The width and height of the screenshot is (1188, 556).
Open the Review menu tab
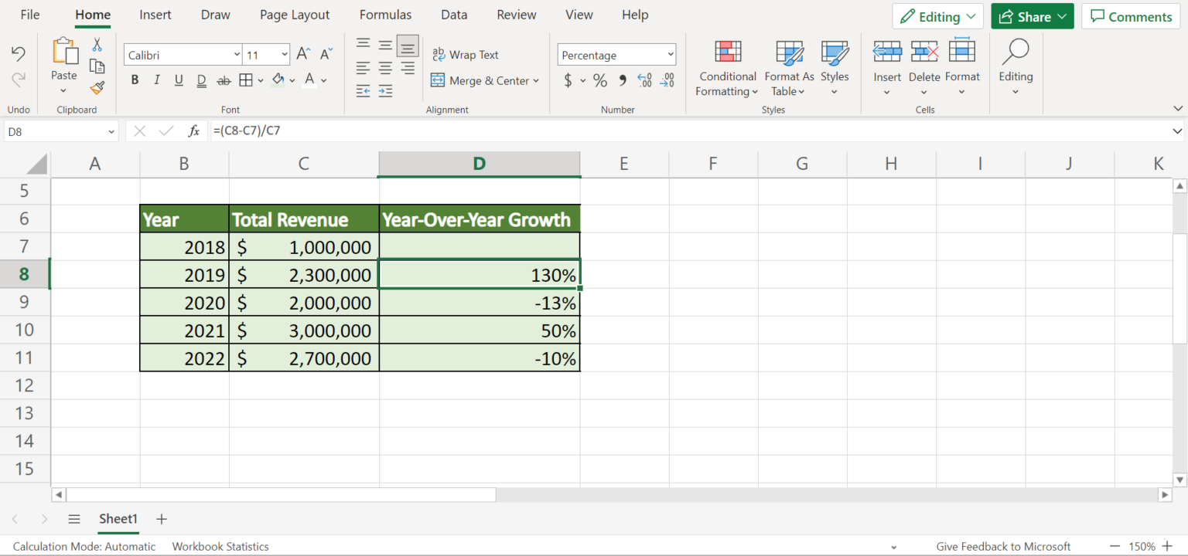point(516,15)
